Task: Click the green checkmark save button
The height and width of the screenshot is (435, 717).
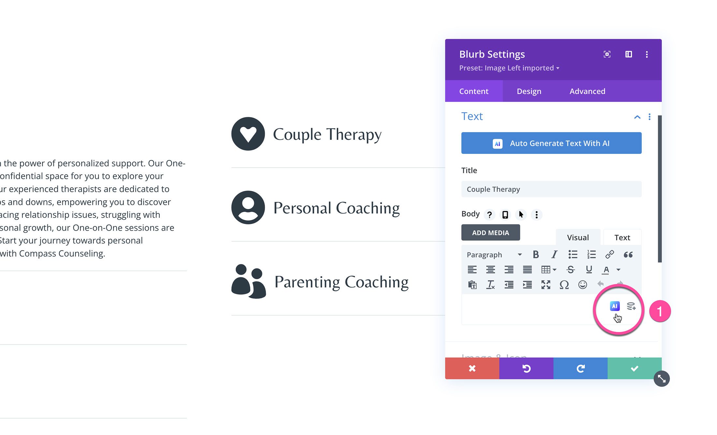Action: (634, 368)
